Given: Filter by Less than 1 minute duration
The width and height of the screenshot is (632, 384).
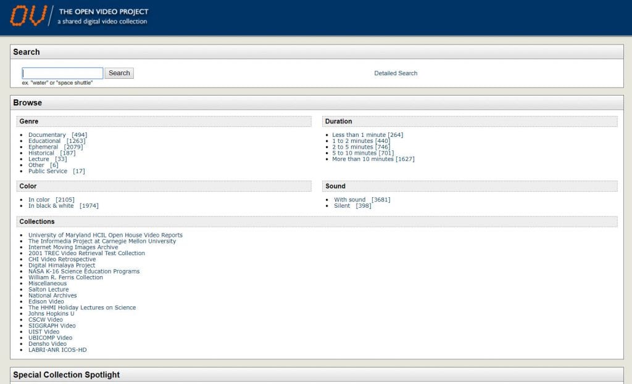Looking at the screenshot, I should tap(359, 135).
